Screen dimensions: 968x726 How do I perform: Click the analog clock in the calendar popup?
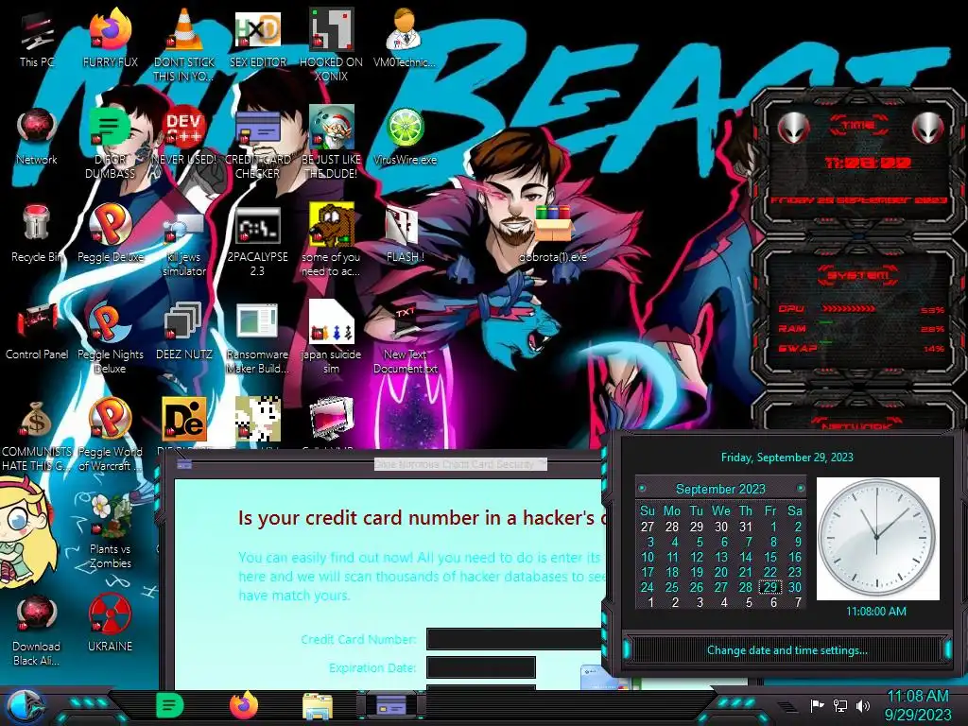pos(877,538)
